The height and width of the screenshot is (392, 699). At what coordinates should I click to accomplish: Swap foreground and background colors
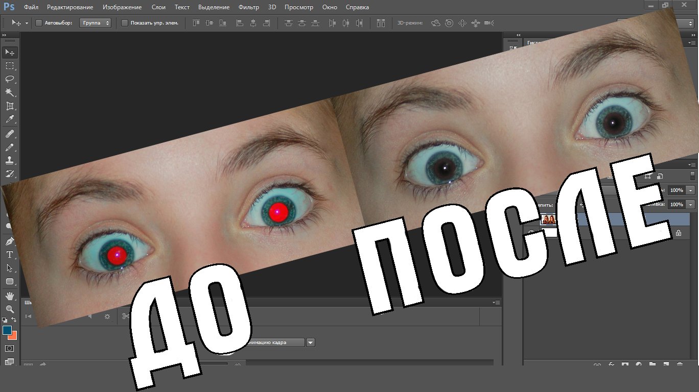14,320
